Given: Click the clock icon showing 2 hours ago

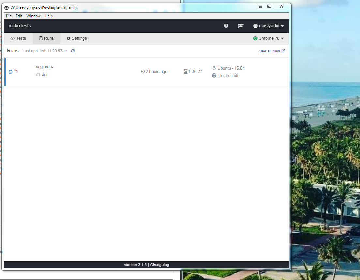Looking at the screenshot, I should 142,71.
